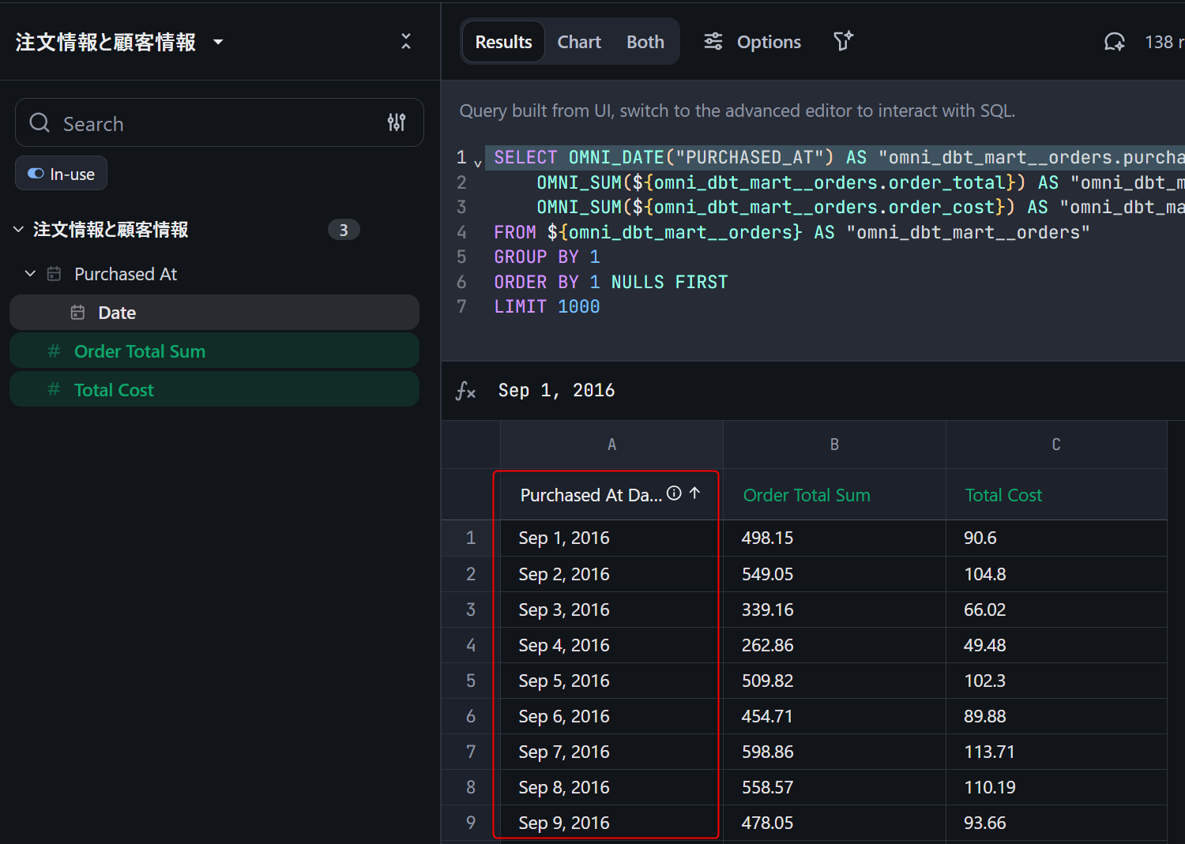
Task: Click the calendar icon beside Purchased At
Action: click(x=54, y=274)
